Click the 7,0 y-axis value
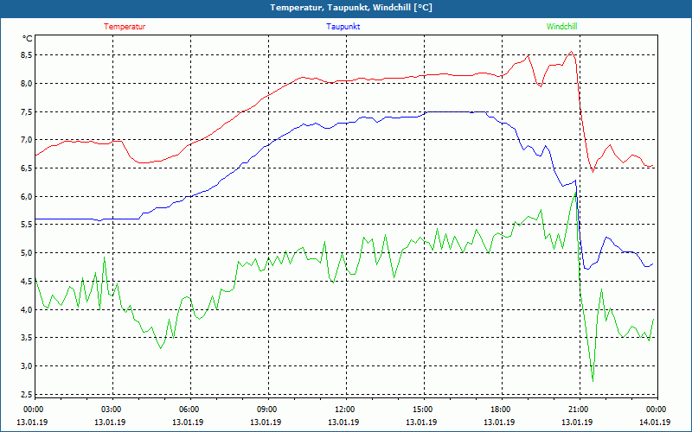Viewport: 692px width, 432px height. click(x=26, y=140)
